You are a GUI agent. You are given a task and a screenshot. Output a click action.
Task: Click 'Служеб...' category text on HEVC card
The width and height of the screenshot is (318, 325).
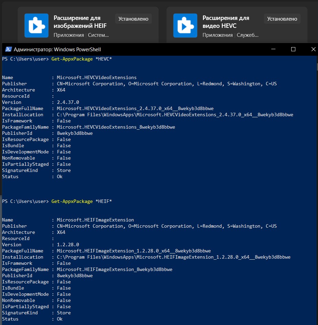coord(248,35)
